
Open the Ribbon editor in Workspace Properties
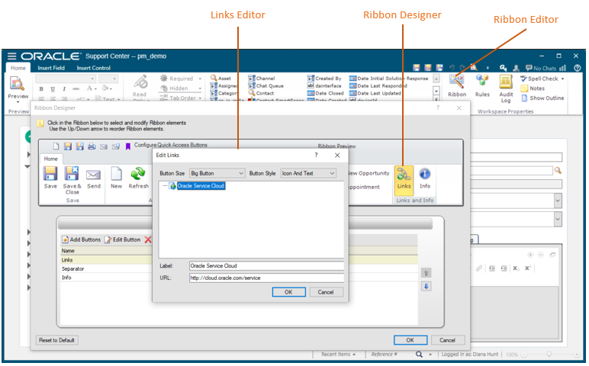457,86
